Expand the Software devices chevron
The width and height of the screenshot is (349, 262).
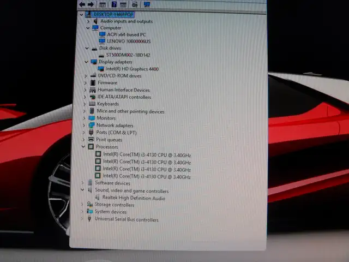[83, 183]
